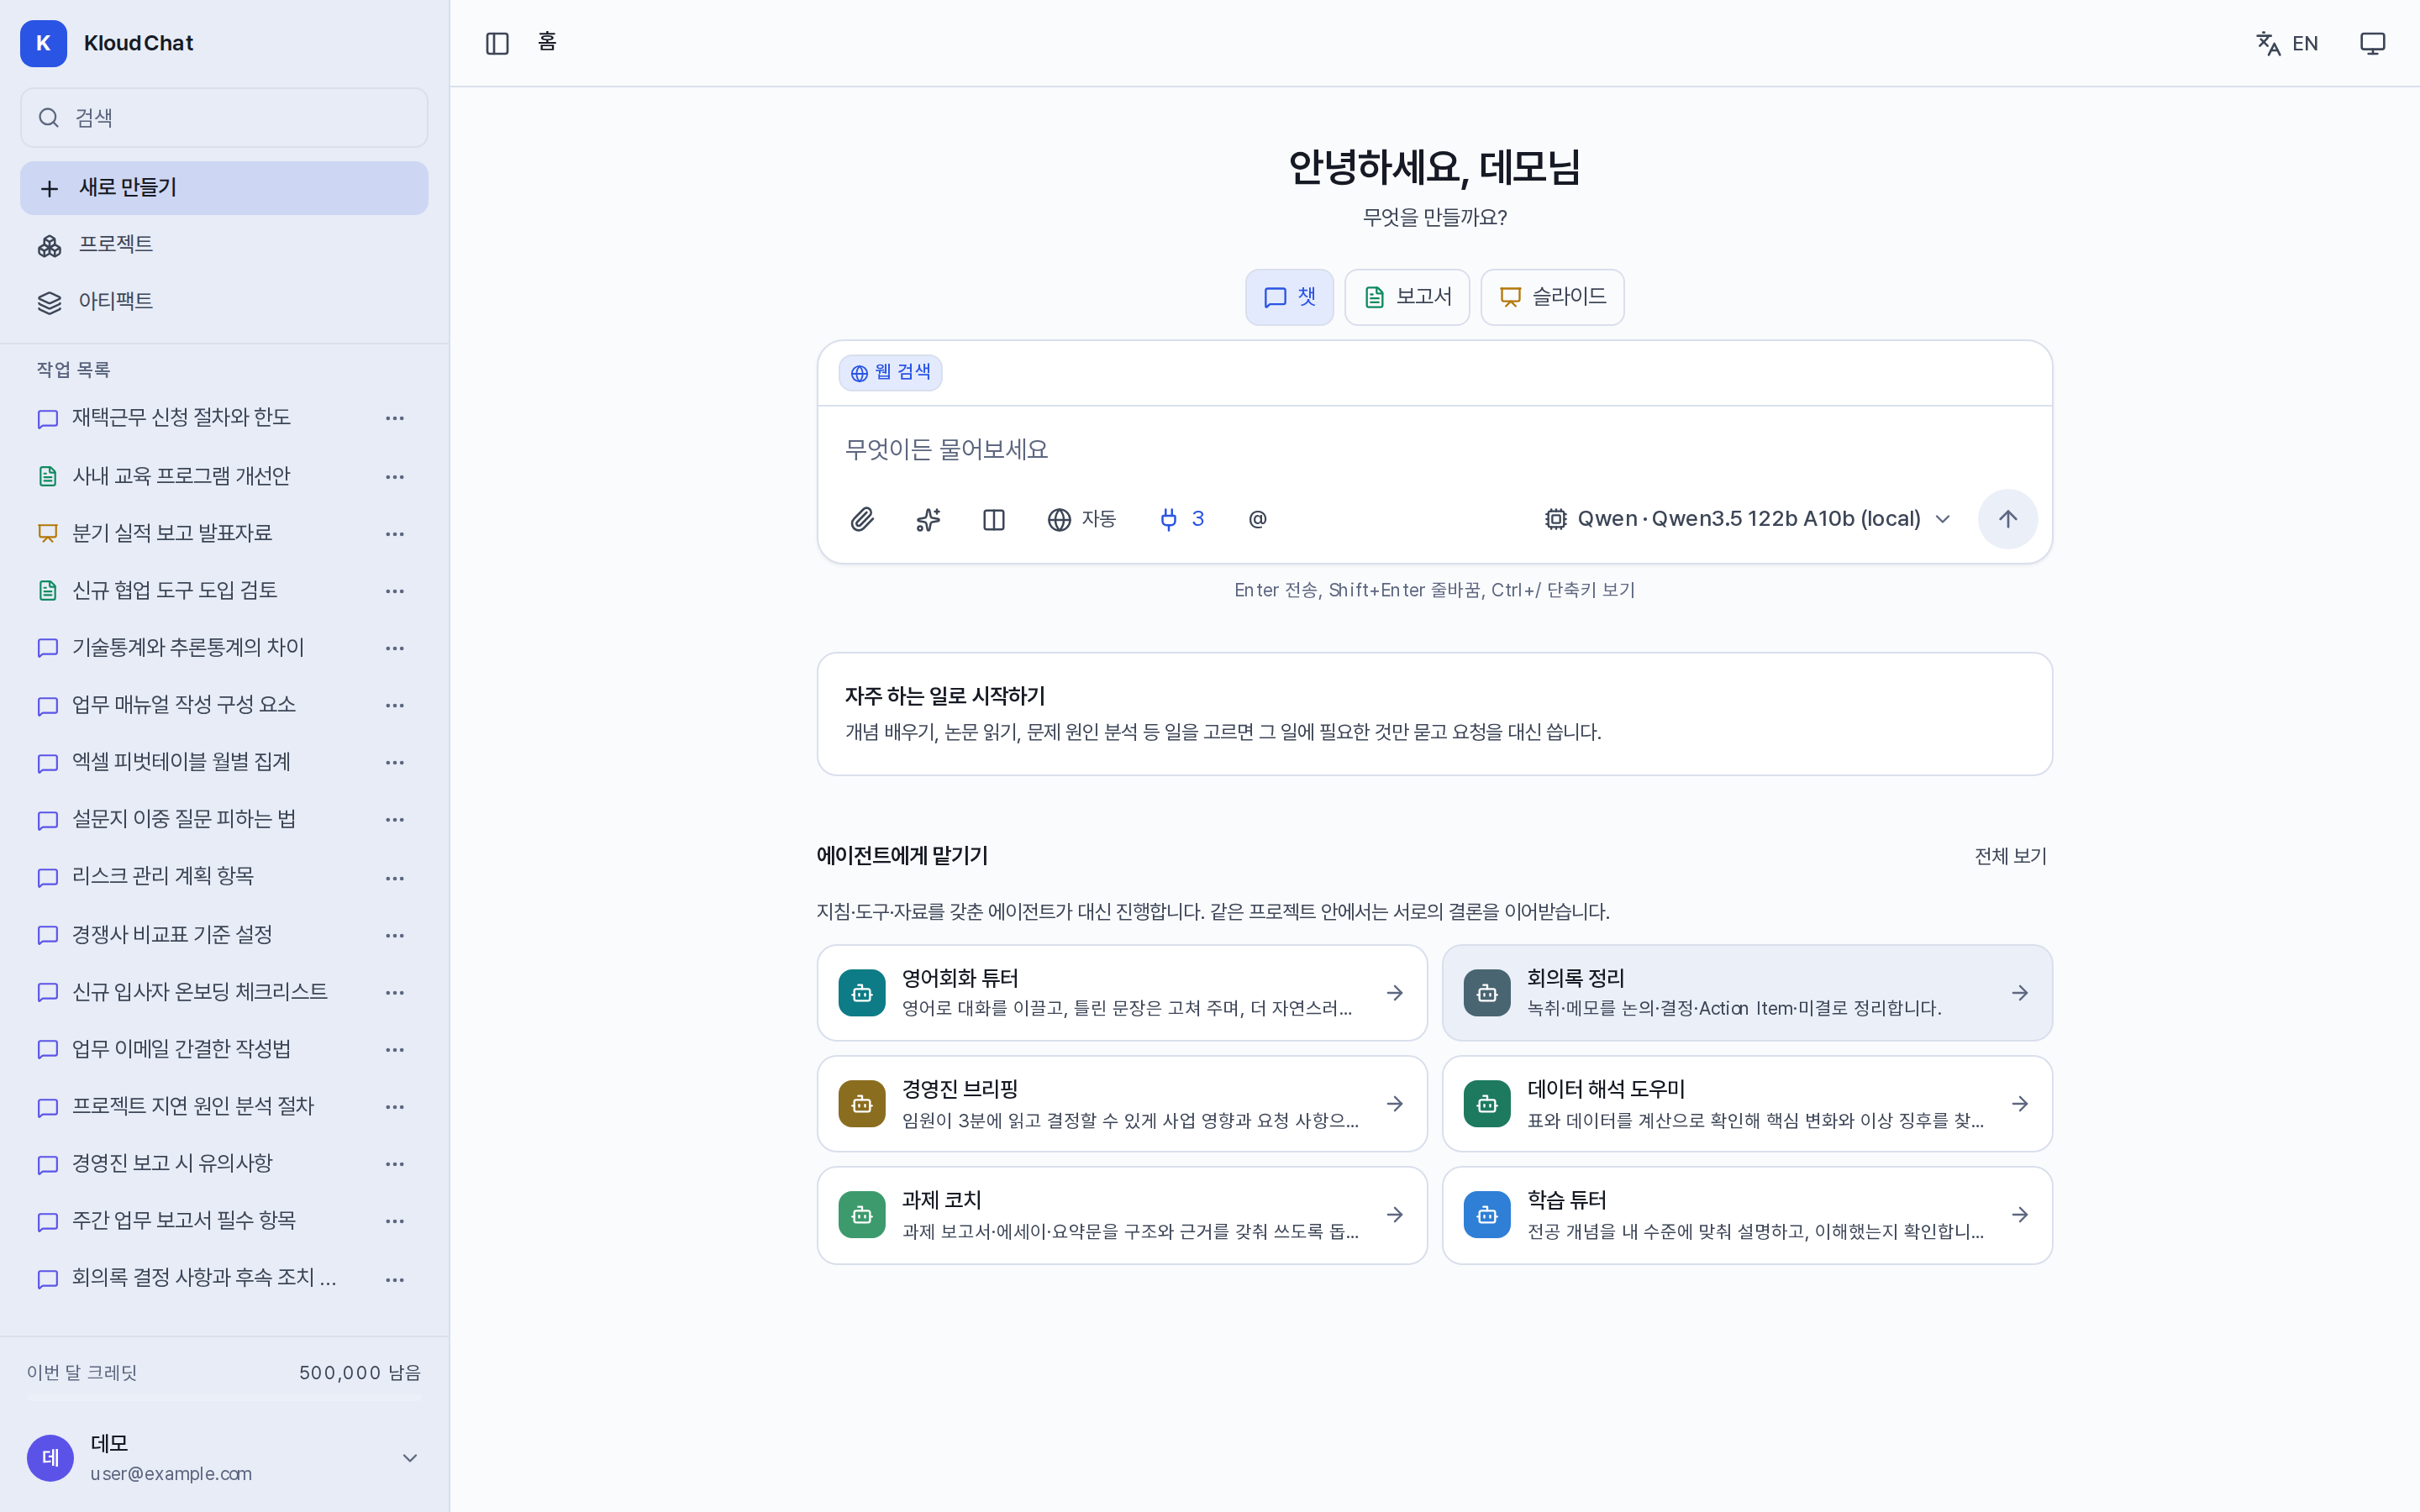Click the monitor display theme icon
The image size is (2420, 1512).
click(x=2372, y=43)
